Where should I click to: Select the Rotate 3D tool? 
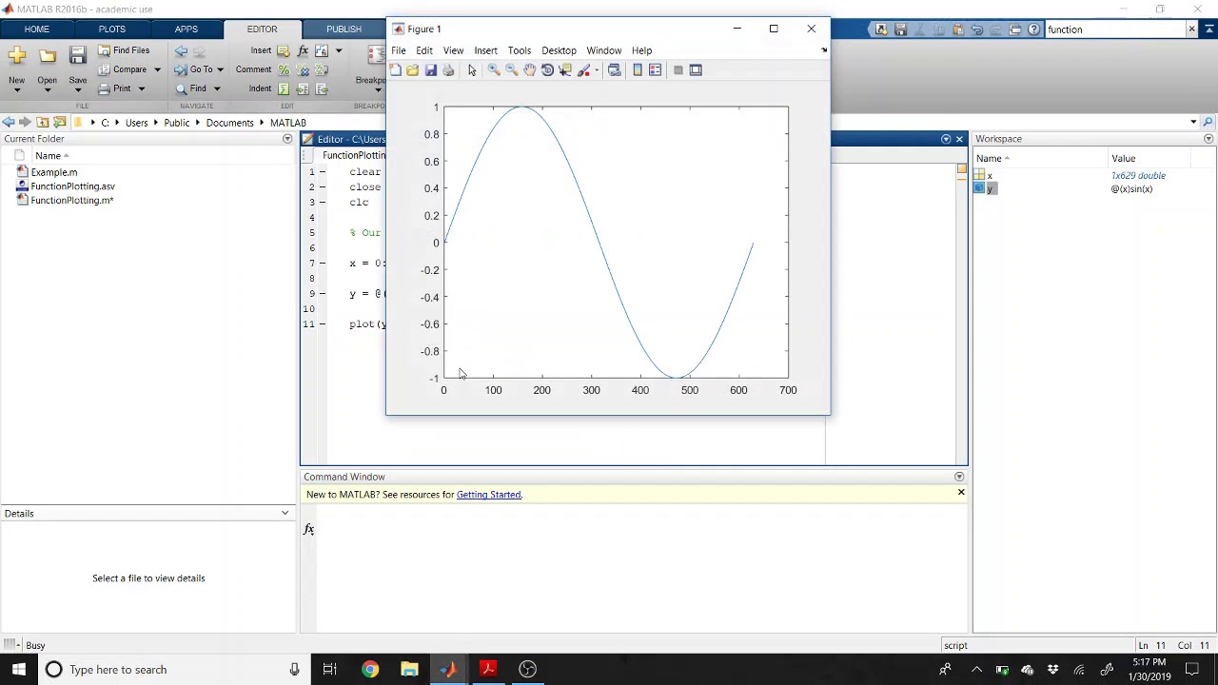[x=547, y=70]
